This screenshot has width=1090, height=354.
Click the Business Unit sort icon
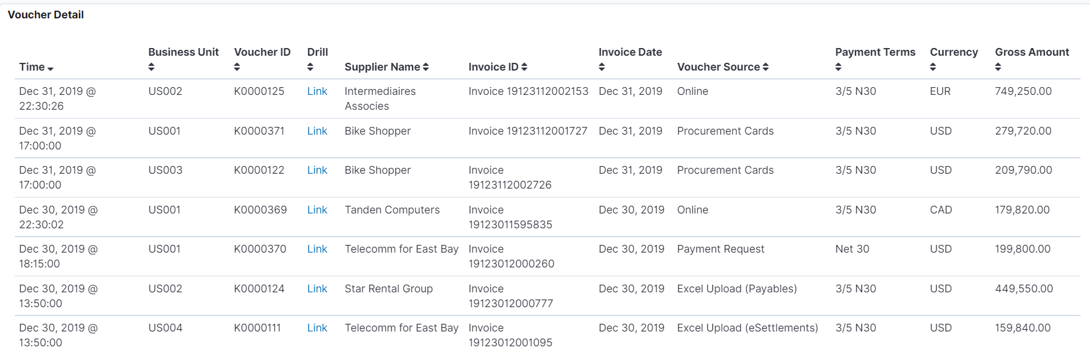151,67
